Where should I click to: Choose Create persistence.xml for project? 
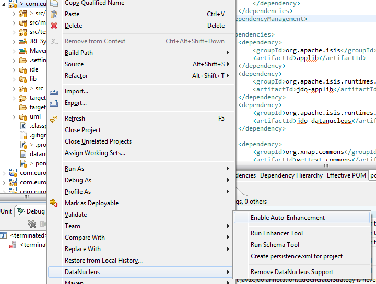coord(296,256)
